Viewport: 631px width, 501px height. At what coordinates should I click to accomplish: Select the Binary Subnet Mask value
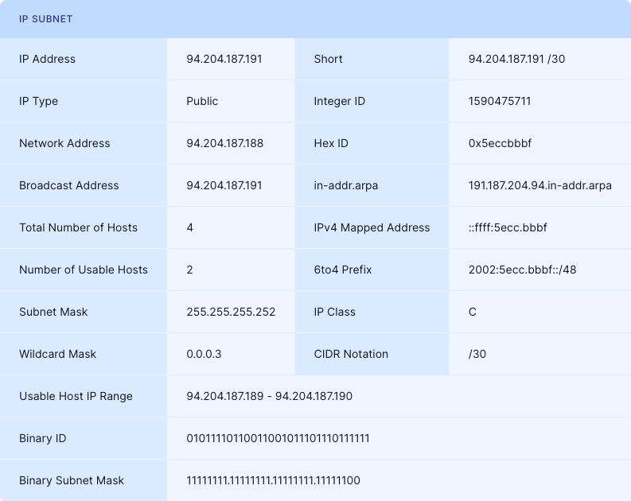273,480
